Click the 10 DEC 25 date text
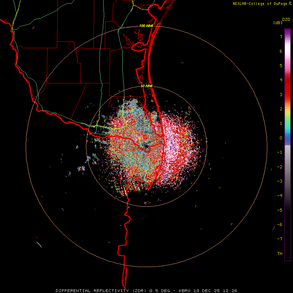This screenshot has width=293, height=293. pos(207,291)
